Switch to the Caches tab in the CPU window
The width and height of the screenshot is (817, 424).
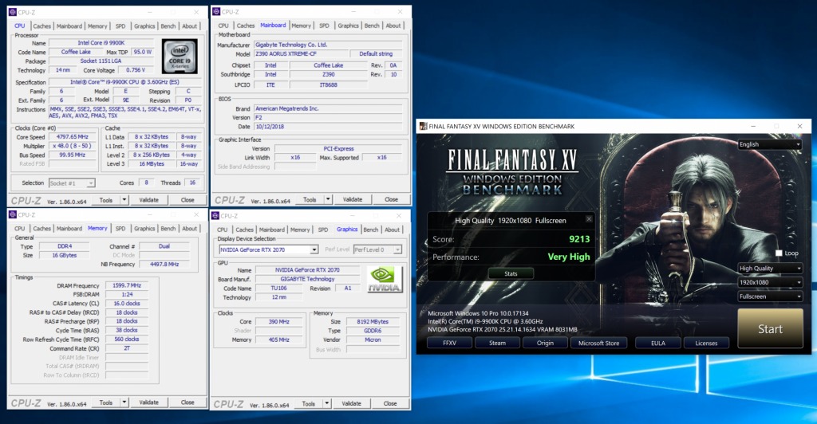click(42, 26)
